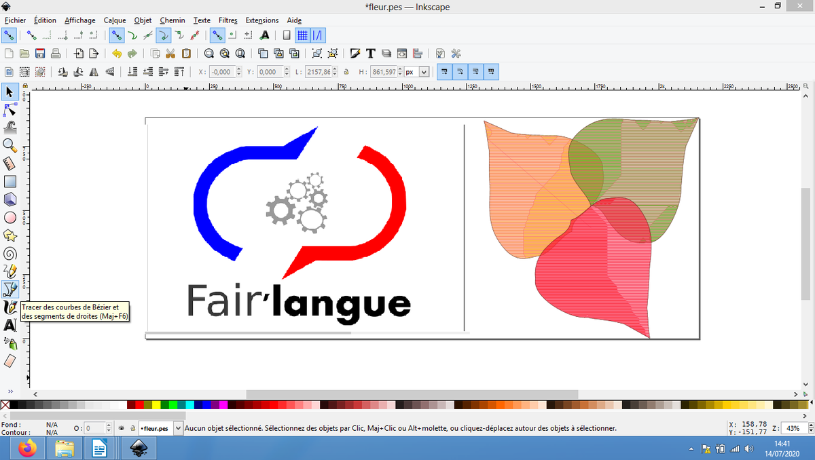Select the Node editing tool

pyautogui.click(x=10, y=109)
